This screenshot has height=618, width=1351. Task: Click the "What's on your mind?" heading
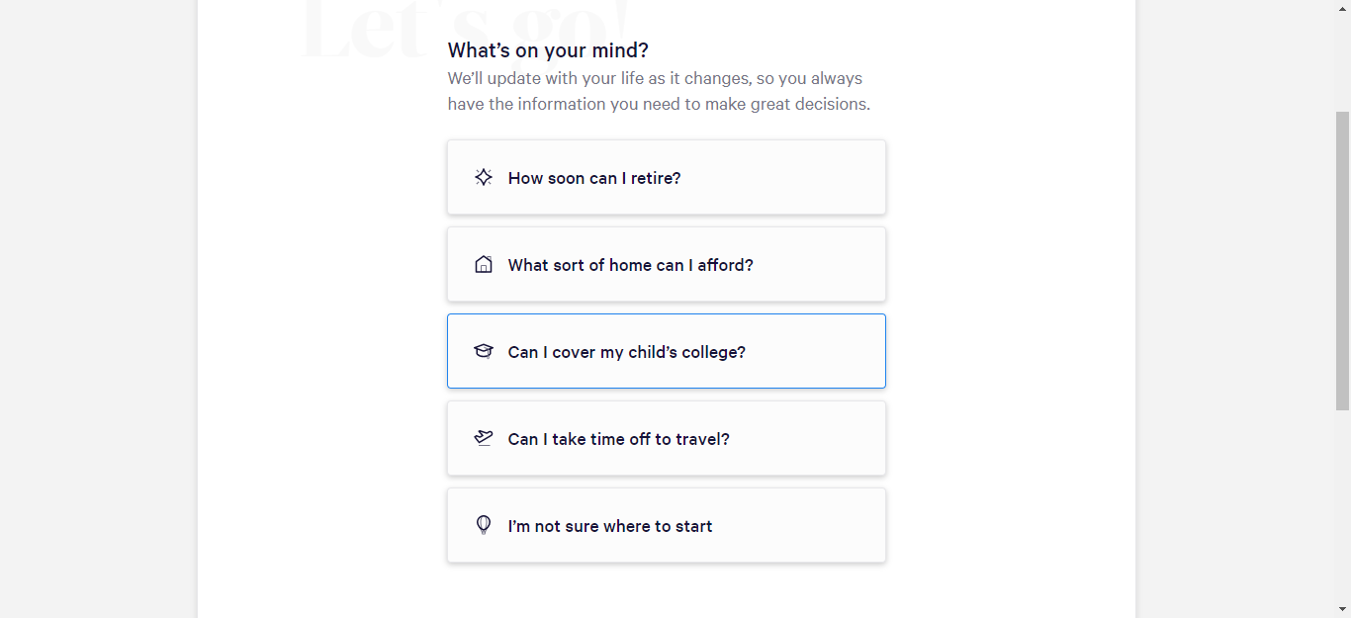(548, 50)
